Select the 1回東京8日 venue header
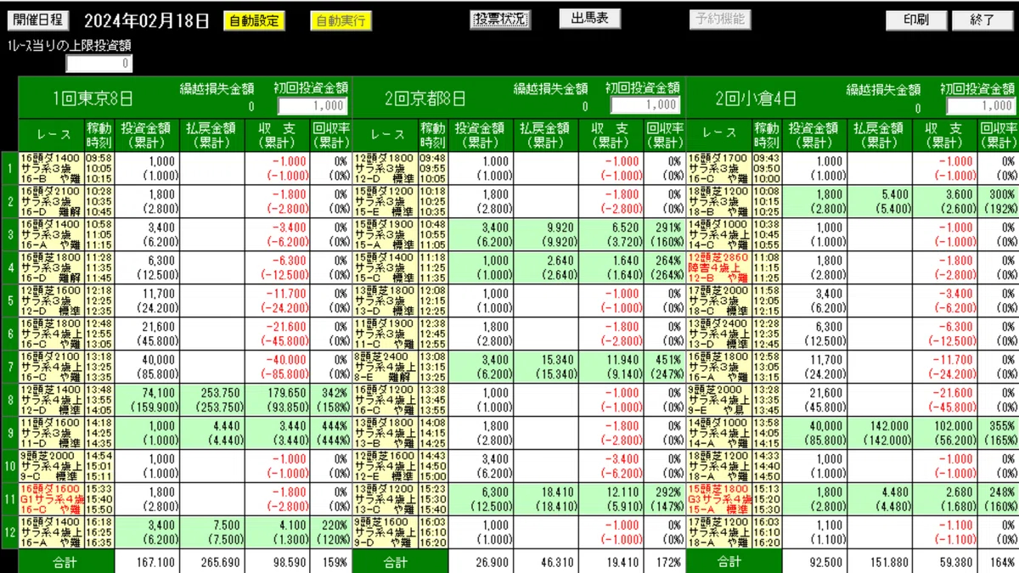 pos(93,98)
